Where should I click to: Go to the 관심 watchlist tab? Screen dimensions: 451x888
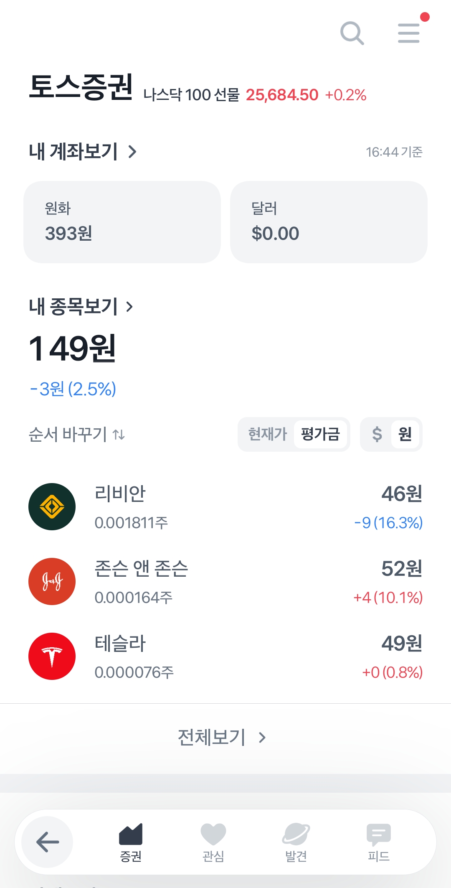click(x=213, y=842)
